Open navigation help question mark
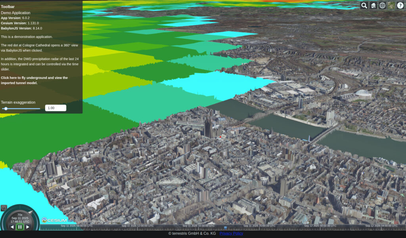This screenshot has width=406, height=238. click(400, 5)
